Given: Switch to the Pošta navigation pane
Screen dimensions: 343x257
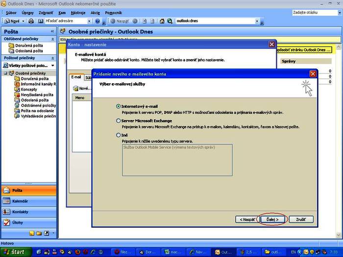Looking at the screenshot, I should coord(29,190).
